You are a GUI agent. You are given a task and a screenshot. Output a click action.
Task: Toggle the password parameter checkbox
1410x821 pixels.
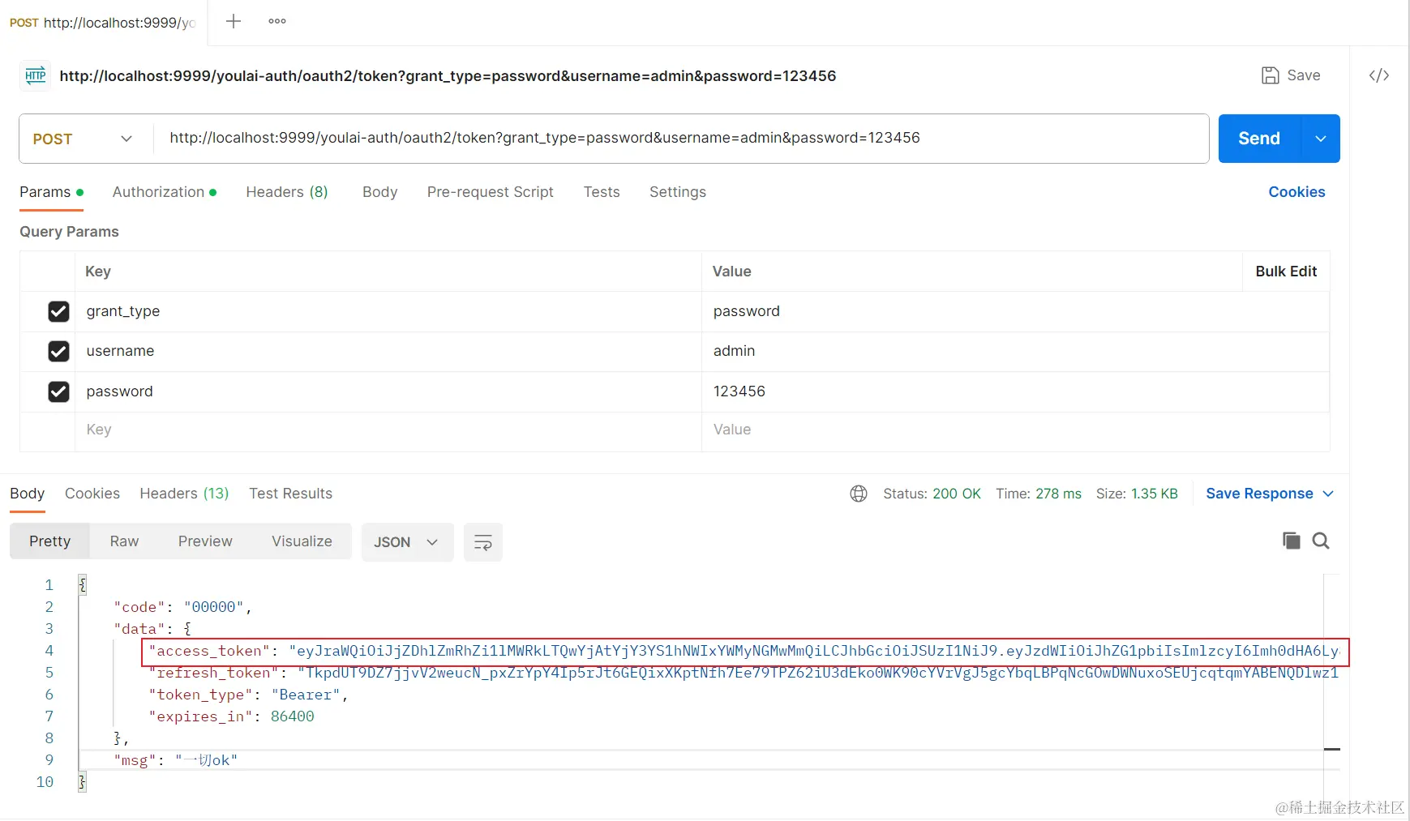[58, 391]
